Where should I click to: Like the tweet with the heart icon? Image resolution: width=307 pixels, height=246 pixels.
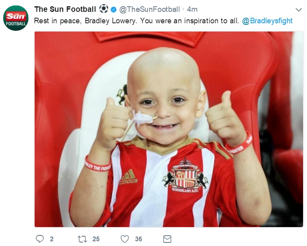pos(125,239)
